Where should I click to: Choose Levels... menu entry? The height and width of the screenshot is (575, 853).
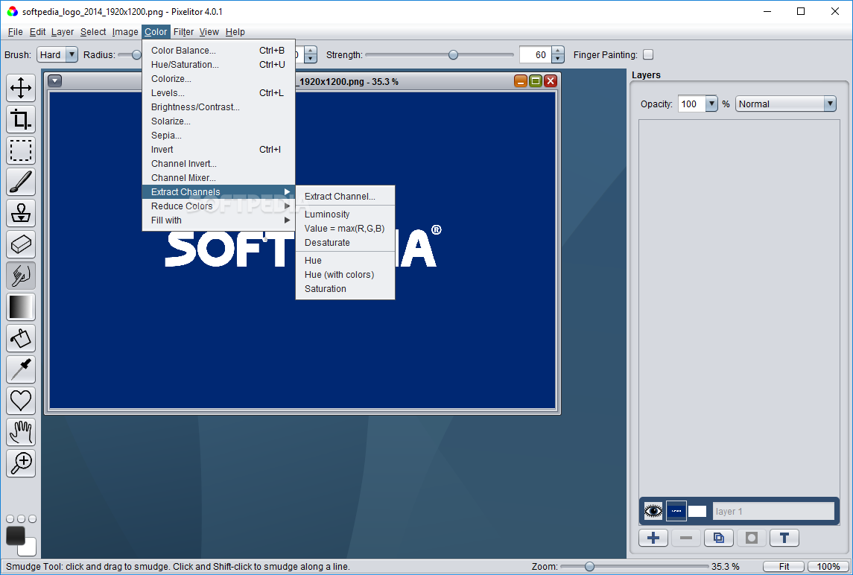tap(219, 93)
